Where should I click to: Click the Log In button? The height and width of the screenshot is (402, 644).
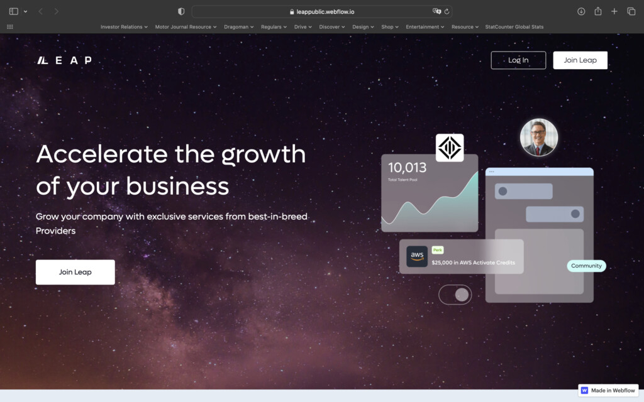click(x=518, y=60)
